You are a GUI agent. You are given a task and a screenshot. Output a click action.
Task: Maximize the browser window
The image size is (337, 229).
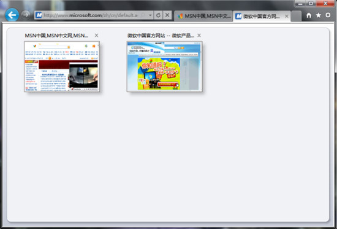click(x=311, y=4)
